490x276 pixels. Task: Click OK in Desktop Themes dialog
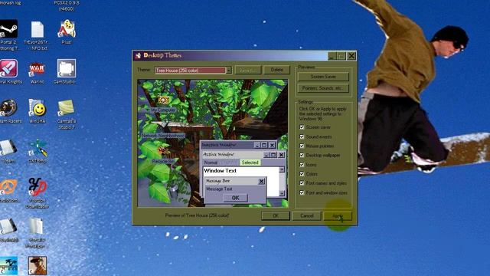click(276, 215)
